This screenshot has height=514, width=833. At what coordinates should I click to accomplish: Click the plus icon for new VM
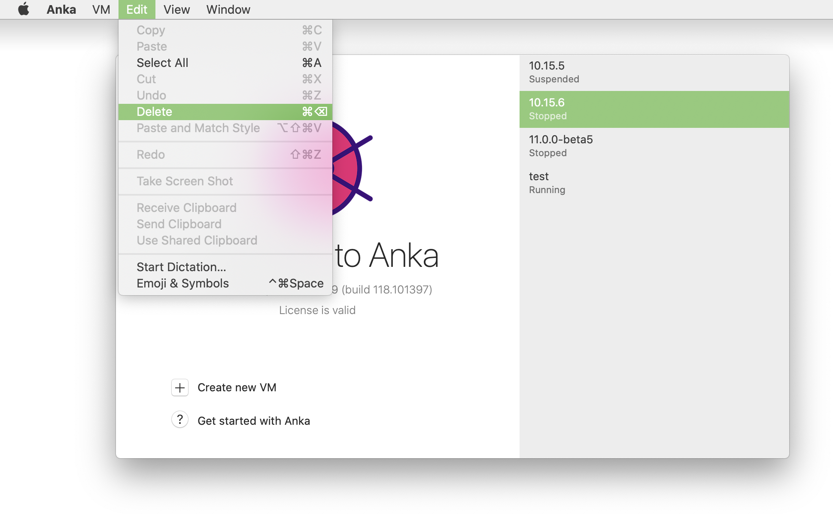point(180,388)
